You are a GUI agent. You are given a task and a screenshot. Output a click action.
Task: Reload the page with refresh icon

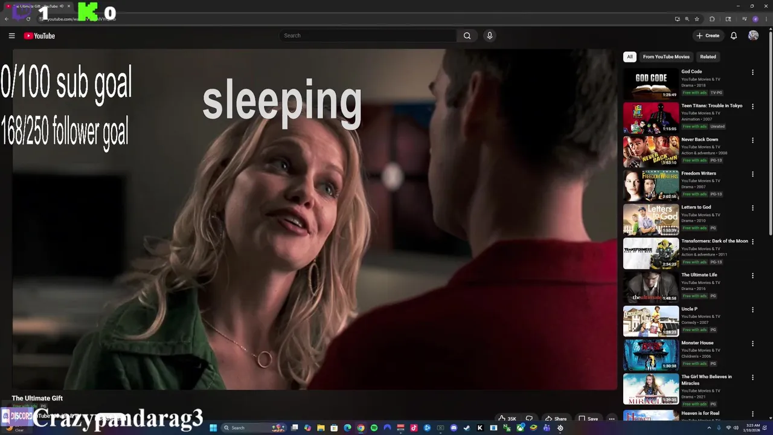[28, 19]
